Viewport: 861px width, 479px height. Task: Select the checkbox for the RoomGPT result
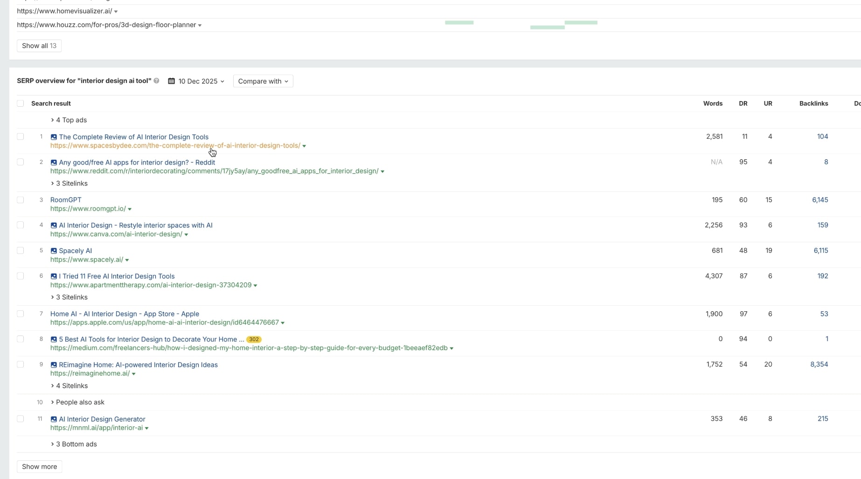[x=21, y=200]
